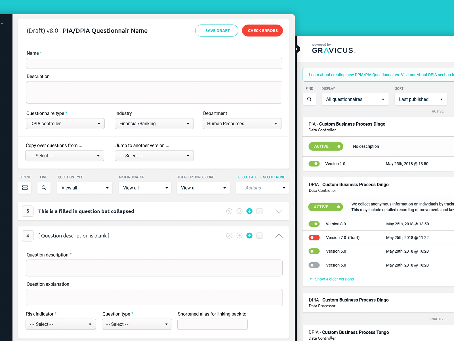Click the move arrow icon on question 4
Image resolution: width=454 pixels, height=341 pixels.
tap(239, 236)
